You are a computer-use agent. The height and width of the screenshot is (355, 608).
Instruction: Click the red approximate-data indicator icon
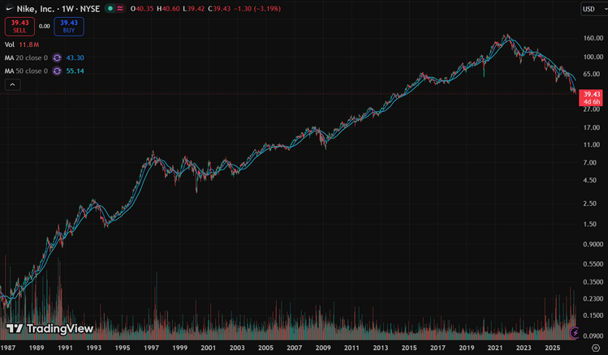point(120,9)
